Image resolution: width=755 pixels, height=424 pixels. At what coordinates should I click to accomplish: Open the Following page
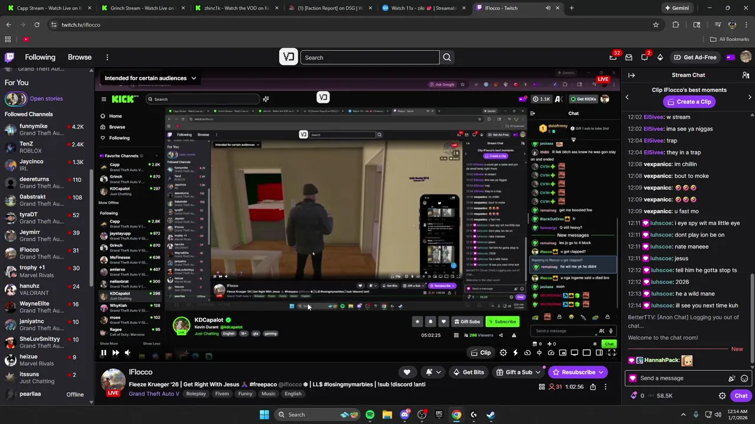(40, 57)
